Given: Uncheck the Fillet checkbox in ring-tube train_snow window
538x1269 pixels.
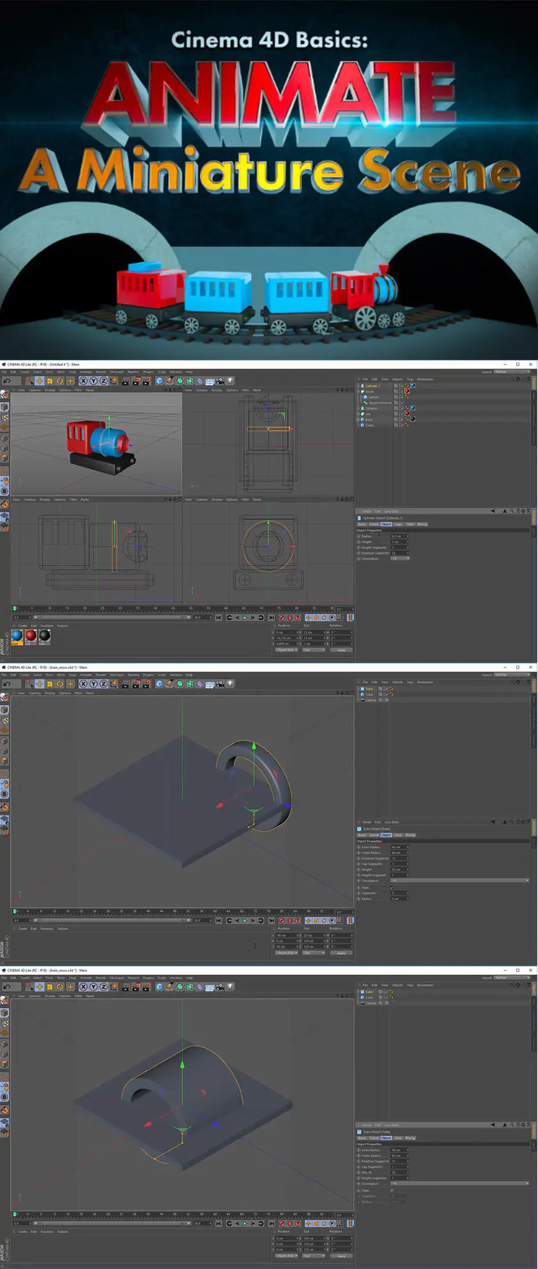Looking at the screenshot, I should (x=392, y=888).
